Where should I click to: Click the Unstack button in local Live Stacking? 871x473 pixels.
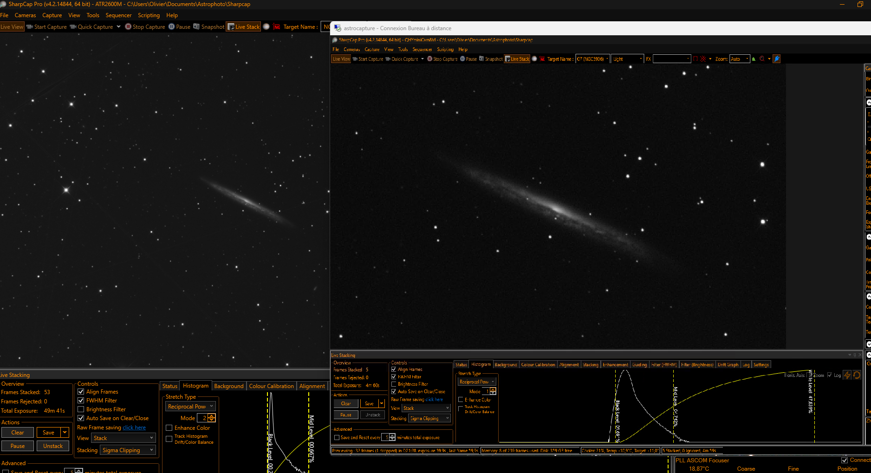(53, 446)
